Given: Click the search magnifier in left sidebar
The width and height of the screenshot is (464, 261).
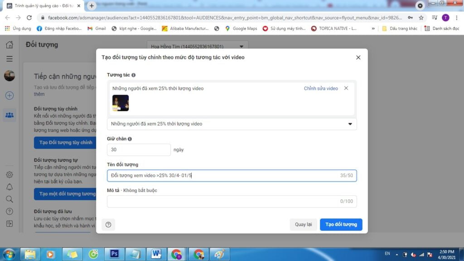Looking at the screenshot, I should click(x=10, y=199).
